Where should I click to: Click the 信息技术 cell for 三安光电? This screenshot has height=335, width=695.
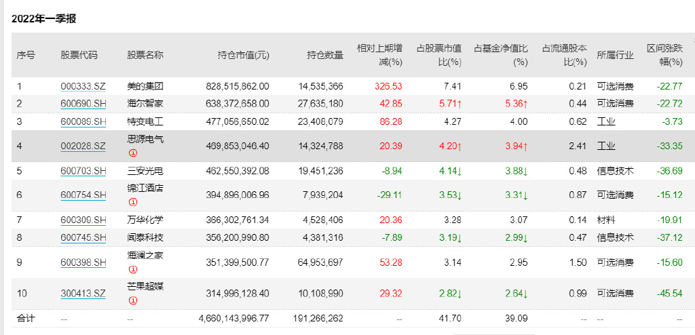(x=615, y=171)
